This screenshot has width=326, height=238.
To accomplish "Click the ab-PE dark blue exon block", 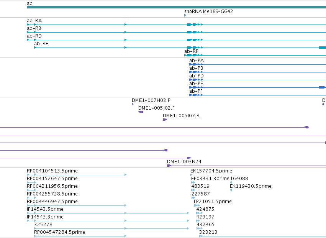I will [322, 87].
